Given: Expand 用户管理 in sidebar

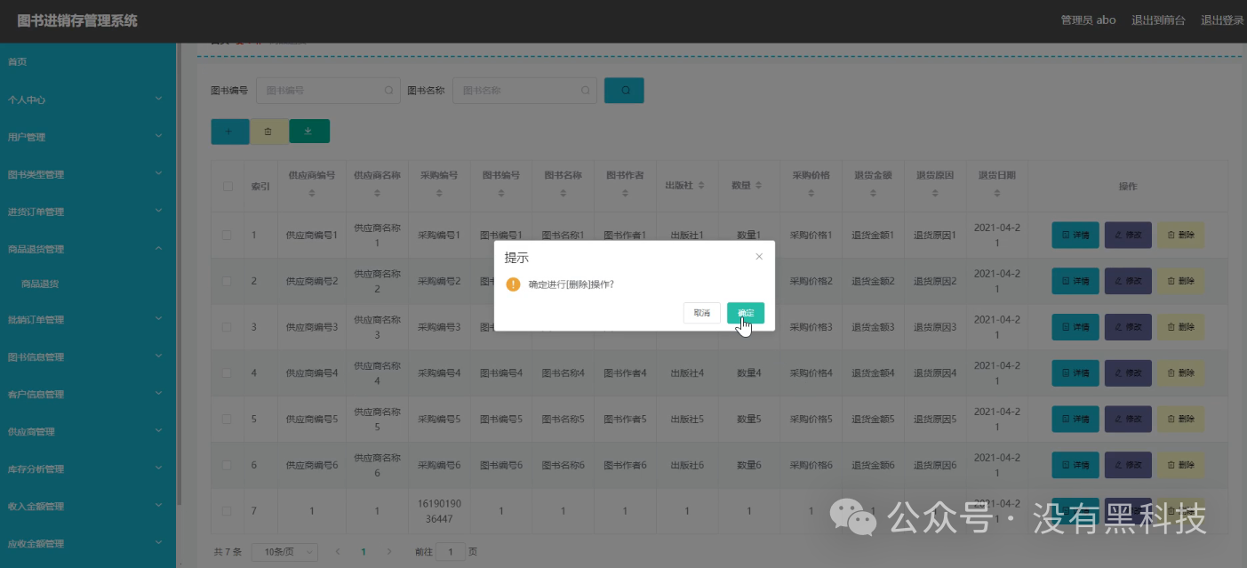Looking at the screenshot, I should point(88,137).
